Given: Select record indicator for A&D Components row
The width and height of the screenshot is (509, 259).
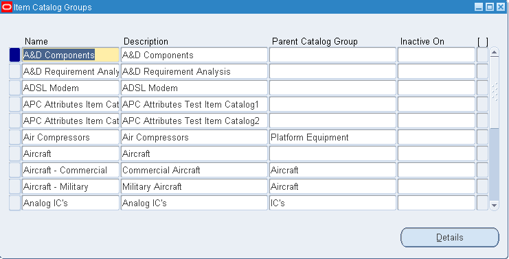Looking at the screenshot, I should pyautogui.click(x=14, y=55).
